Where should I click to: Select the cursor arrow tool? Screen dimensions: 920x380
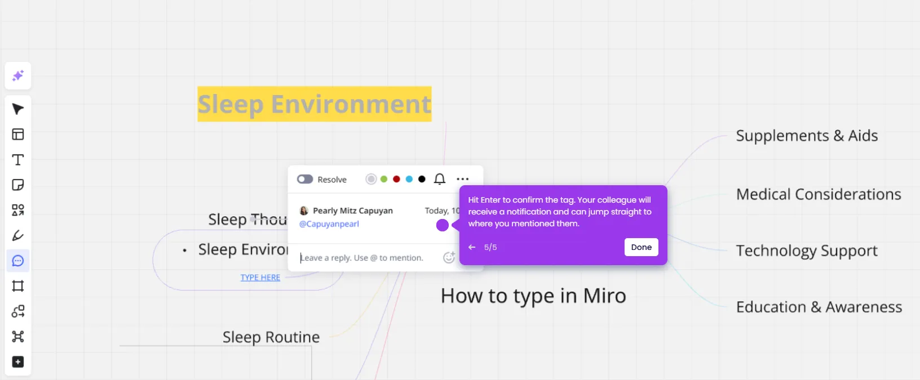(x=18, y=109)
